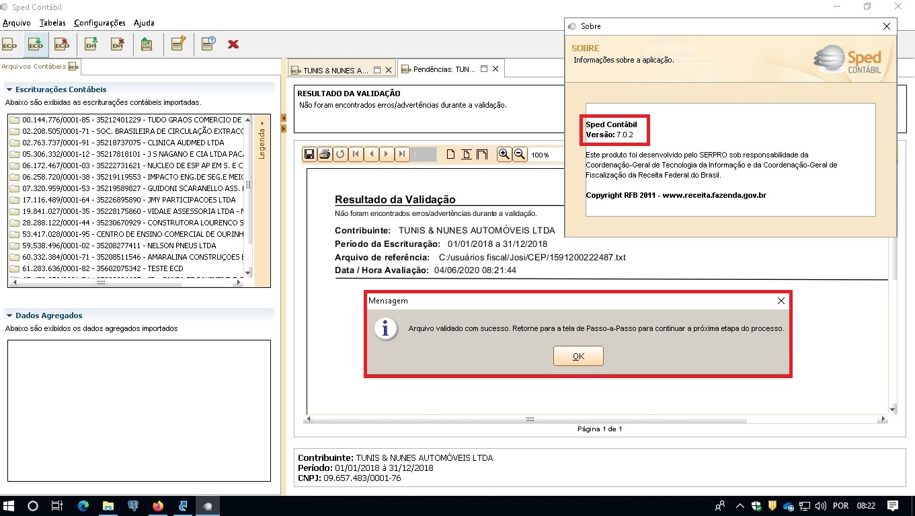Zoom out of the validation report
Screen dimensions: 915x516
(x=519, y=155)
